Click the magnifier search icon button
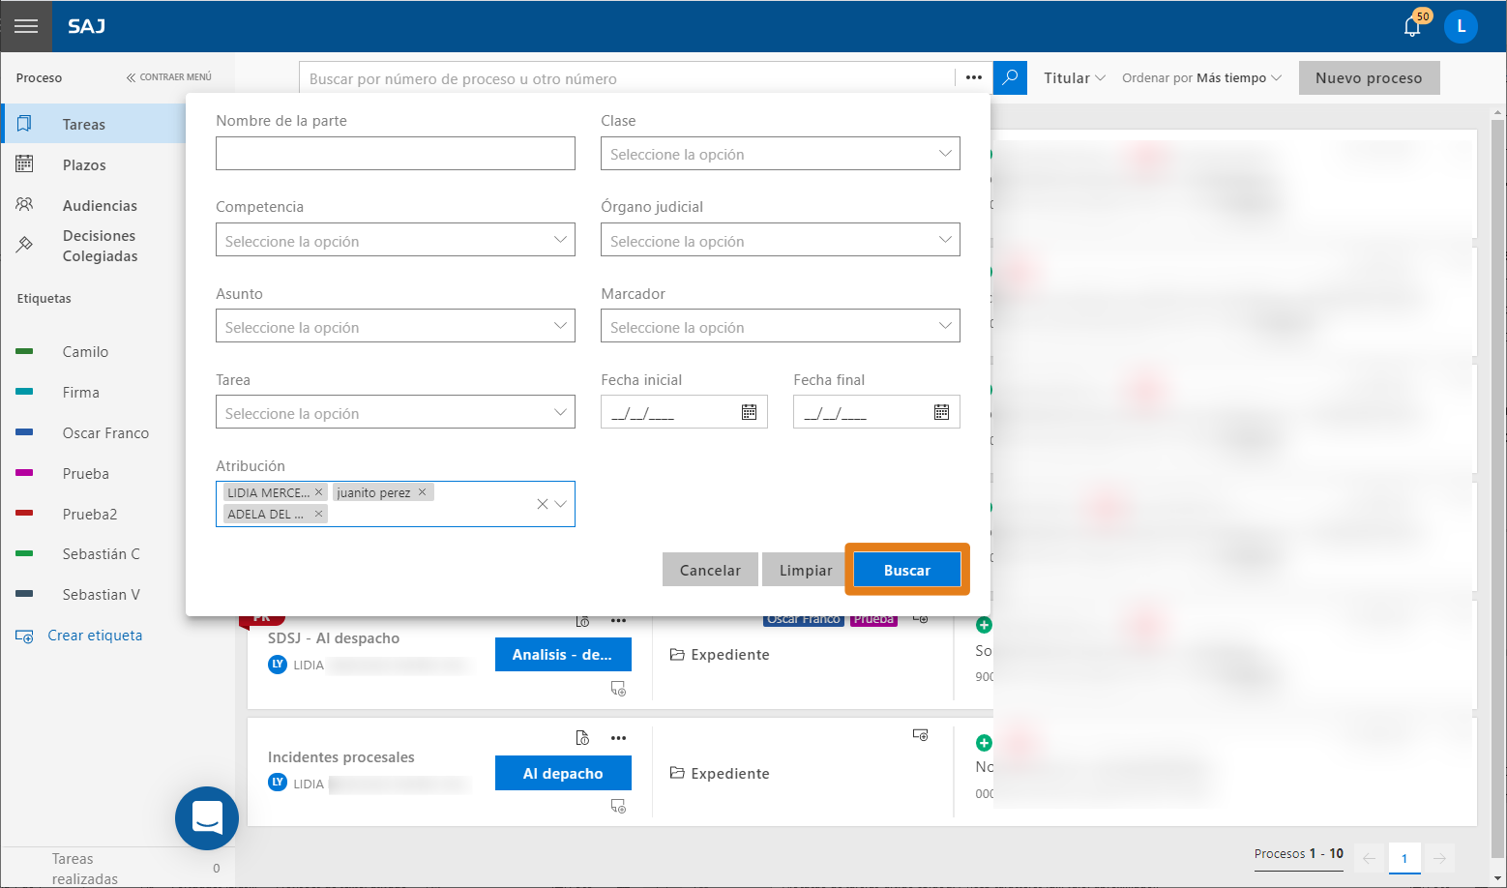The width and height of the screenshot is (1507, 888). click(x=1010, y=78)
